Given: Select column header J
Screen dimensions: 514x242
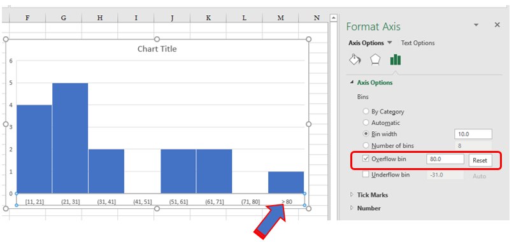Looking at the screenshot, I should [172, 18].
